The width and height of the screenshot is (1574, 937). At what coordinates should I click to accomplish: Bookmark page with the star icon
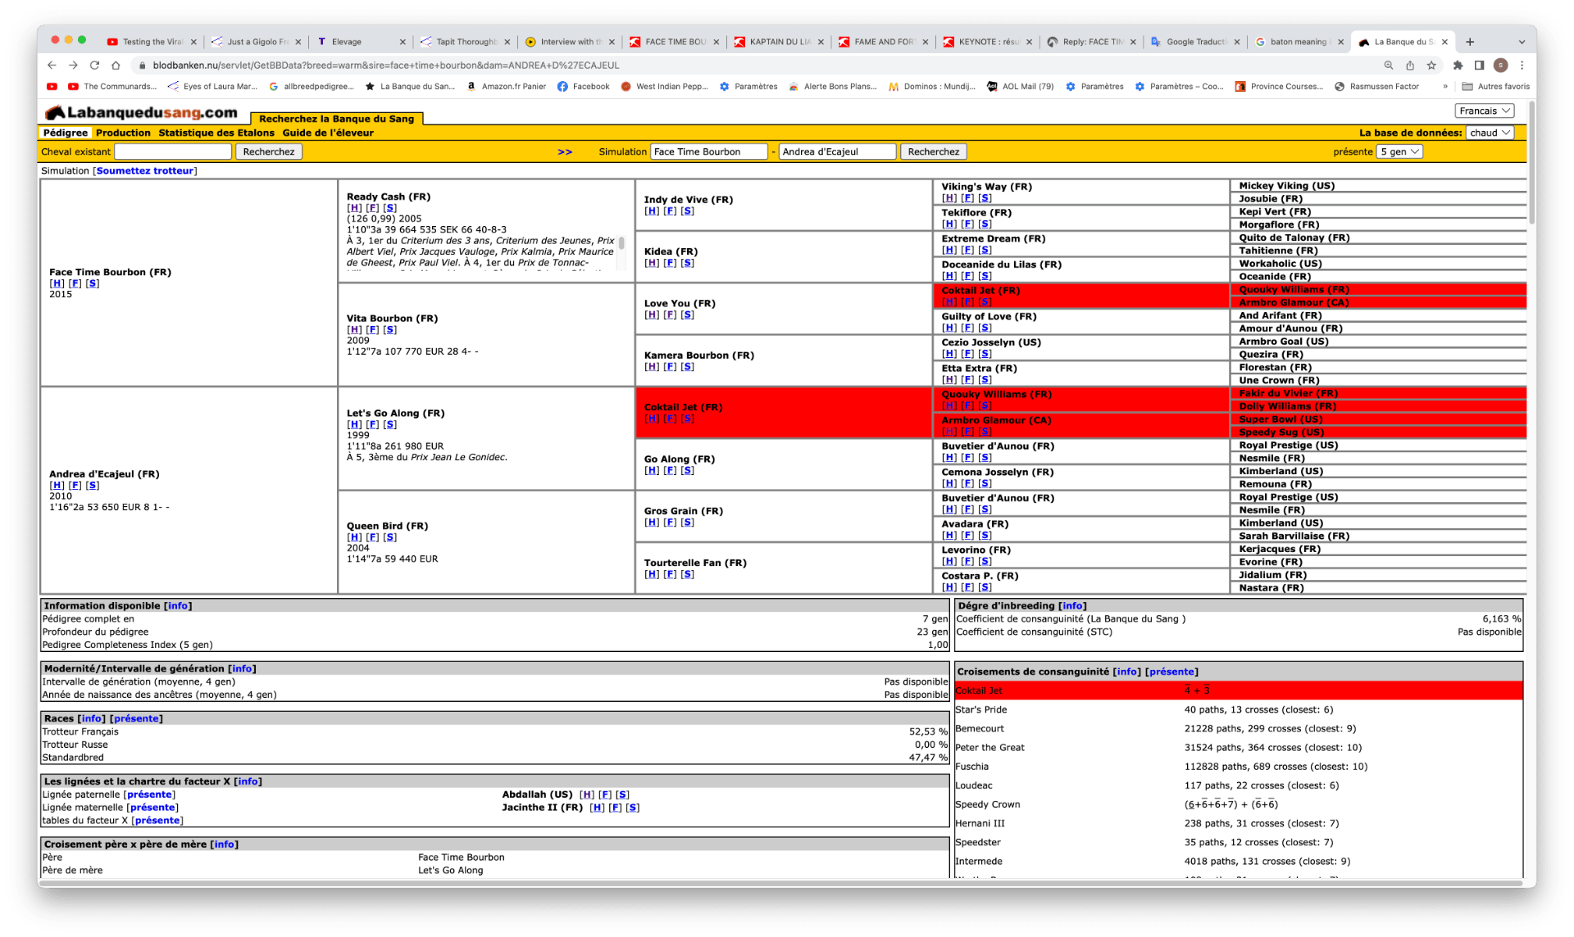[1431, 65]
